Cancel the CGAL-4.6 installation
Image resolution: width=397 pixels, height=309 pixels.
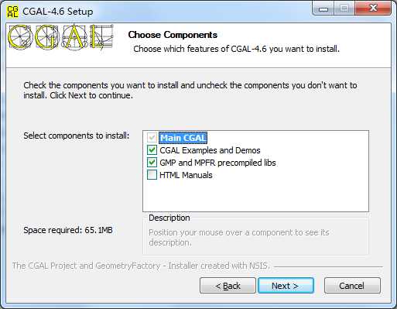(x=352, y=286)
